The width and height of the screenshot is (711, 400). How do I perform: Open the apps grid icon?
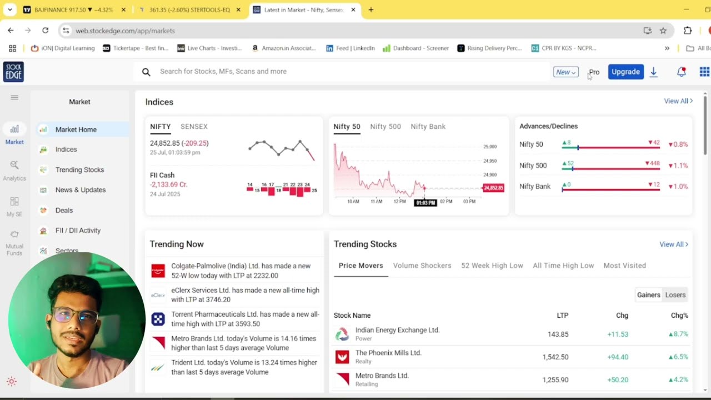pyautogui.click(x=704, y=72)
